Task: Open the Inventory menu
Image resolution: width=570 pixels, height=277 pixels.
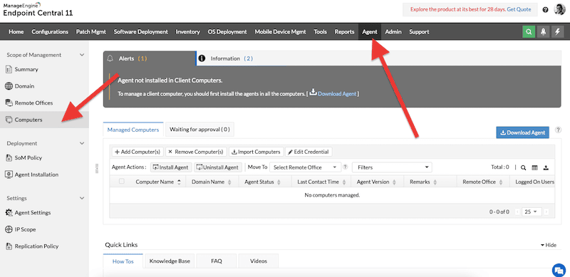Action: point(187,31)
